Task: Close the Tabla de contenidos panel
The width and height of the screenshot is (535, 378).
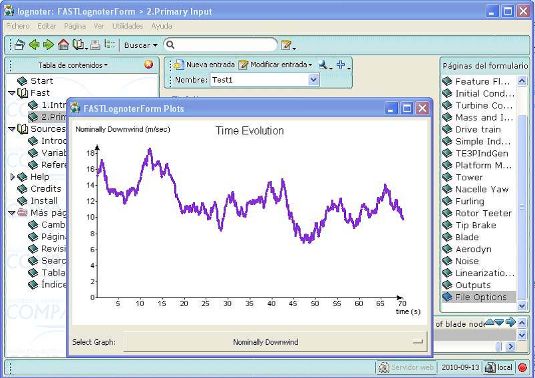Action: 148,65
